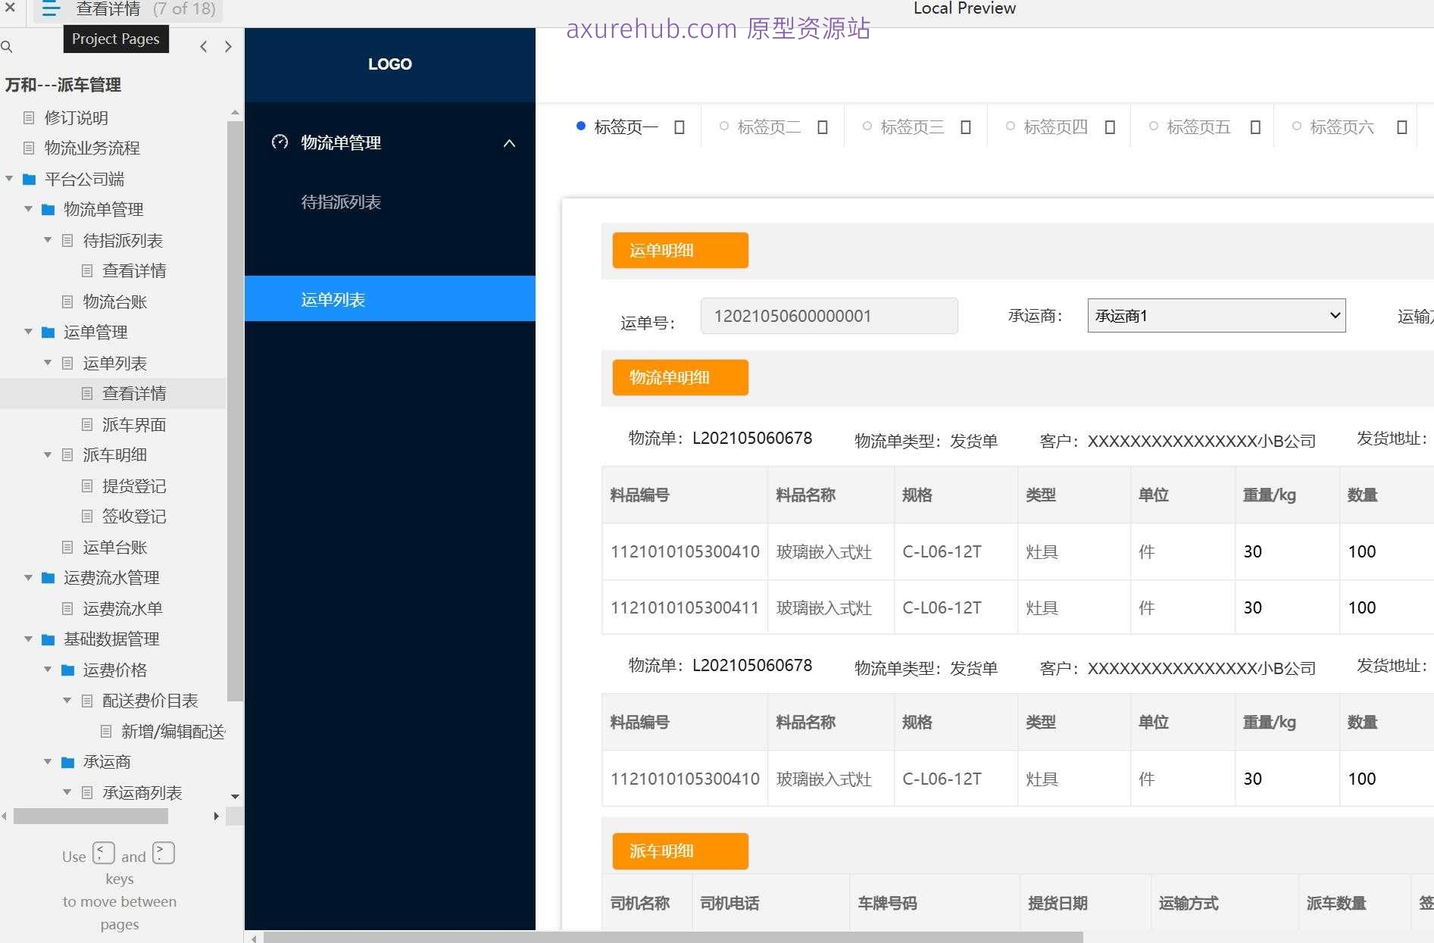1434x943 pixels.
Task: Click the close icon on 标签页六 tab
Action: point(1401,126)
